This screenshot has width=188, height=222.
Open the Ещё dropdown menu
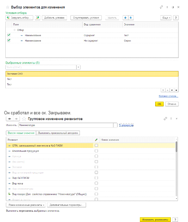166,18
